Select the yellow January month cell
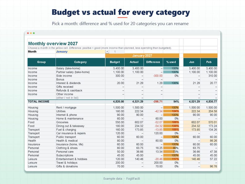 tap(81, 52)
